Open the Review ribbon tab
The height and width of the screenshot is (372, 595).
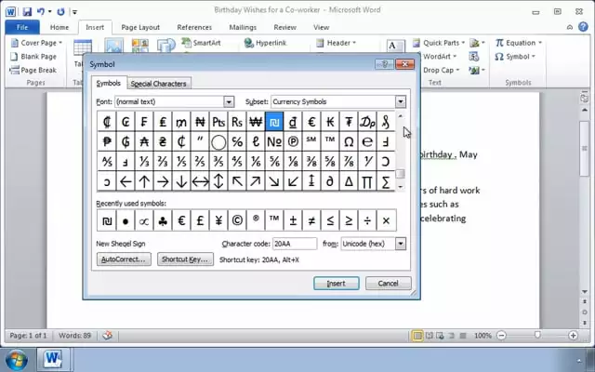pyautogui.click(x=285, y=27)
